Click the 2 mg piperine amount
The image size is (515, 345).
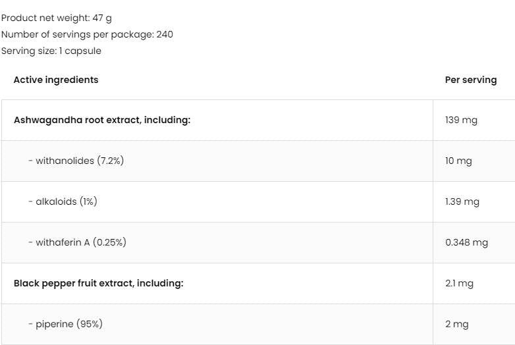point(456,324)
